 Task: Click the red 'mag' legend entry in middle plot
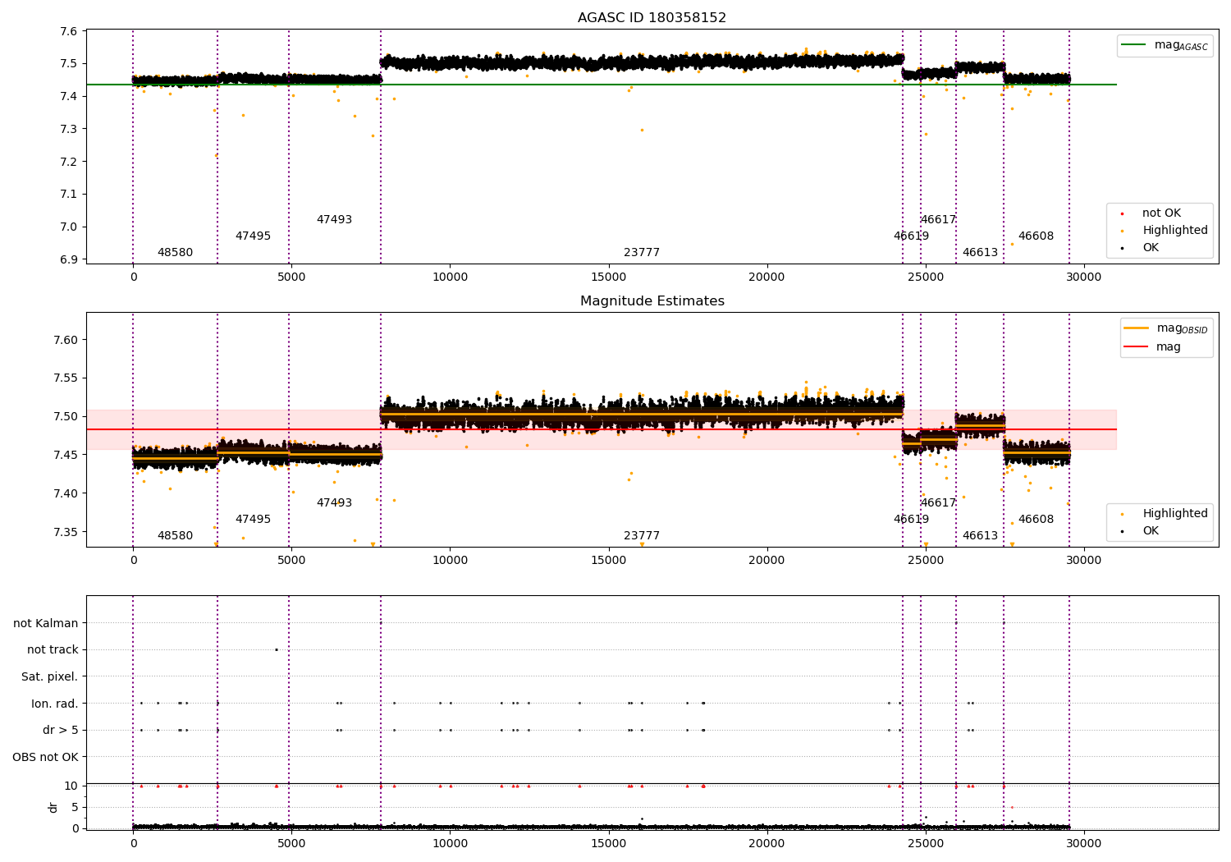tap(1152, 347)
